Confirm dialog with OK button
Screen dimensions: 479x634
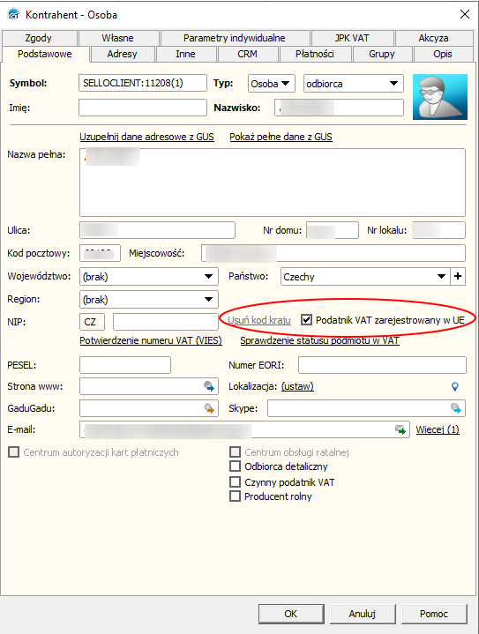click(291, 614)
